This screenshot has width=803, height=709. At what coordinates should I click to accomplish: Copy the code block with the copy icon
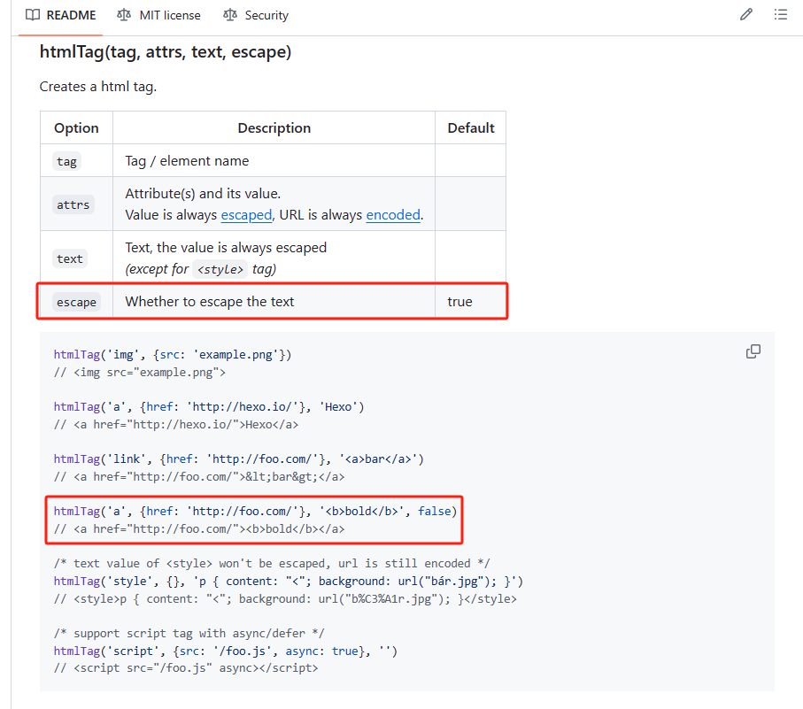[753, 351]
